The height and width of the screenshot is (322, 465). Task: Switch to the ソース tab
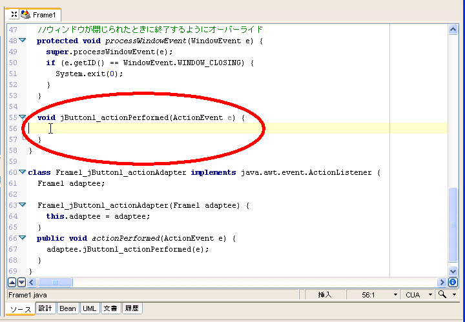(x=21, y=309)
